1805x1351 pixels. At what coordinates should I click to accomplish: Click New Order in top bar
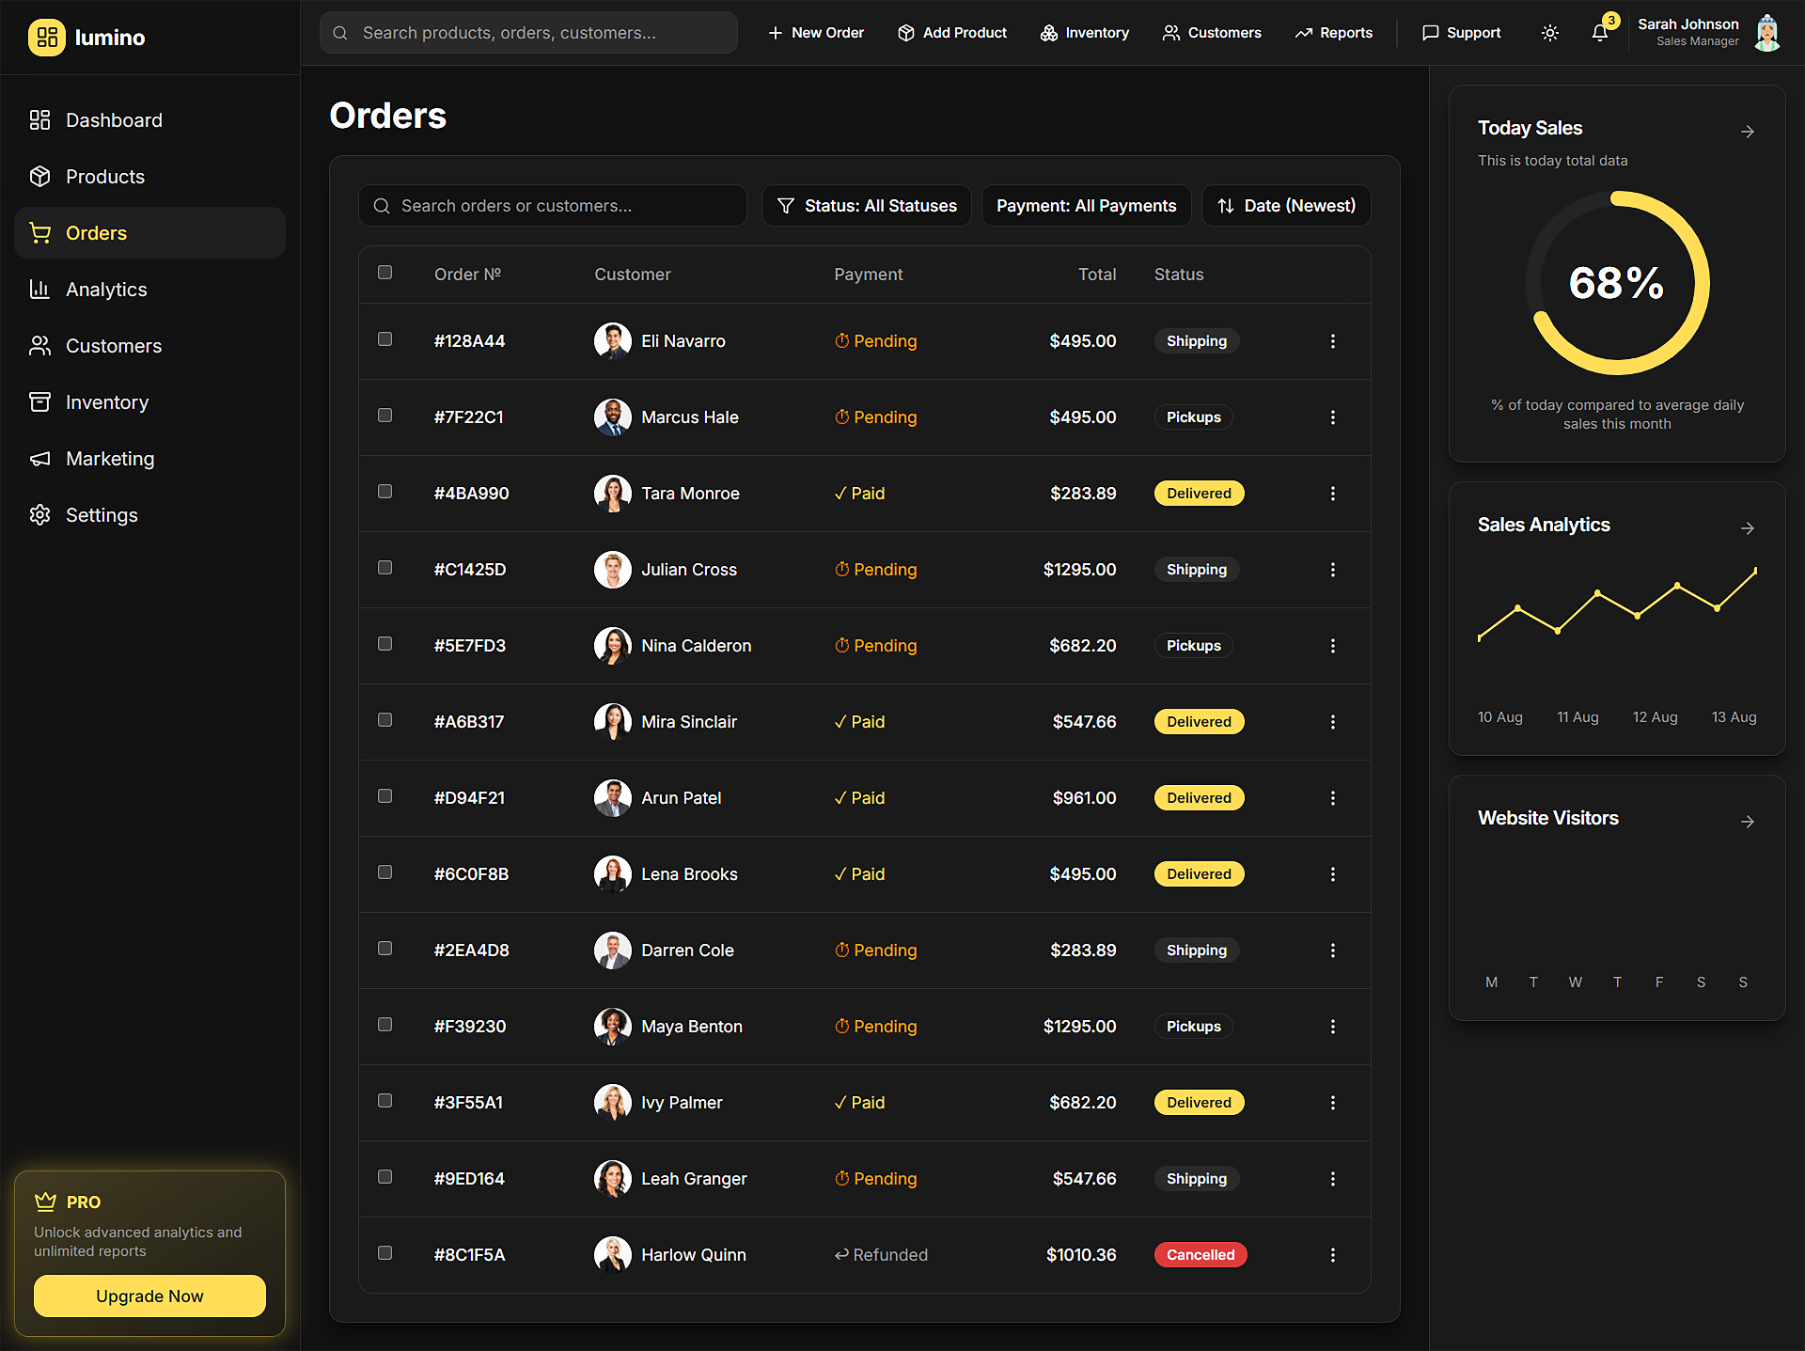tap(815, 33)
